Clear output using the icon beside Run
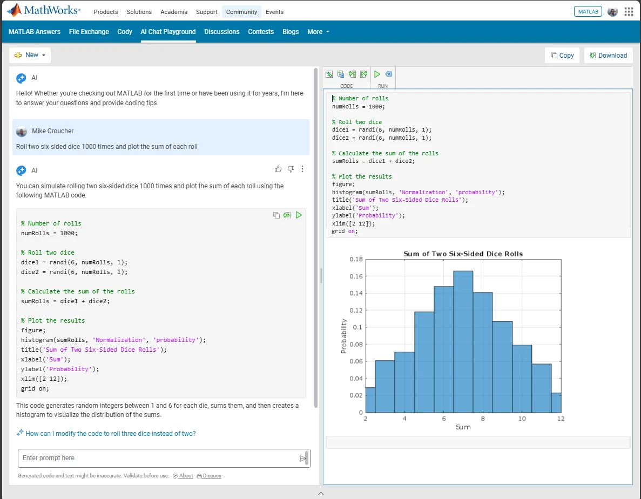Screen dimensions: 641x499 pyautogui.click(x=389, y=74)
